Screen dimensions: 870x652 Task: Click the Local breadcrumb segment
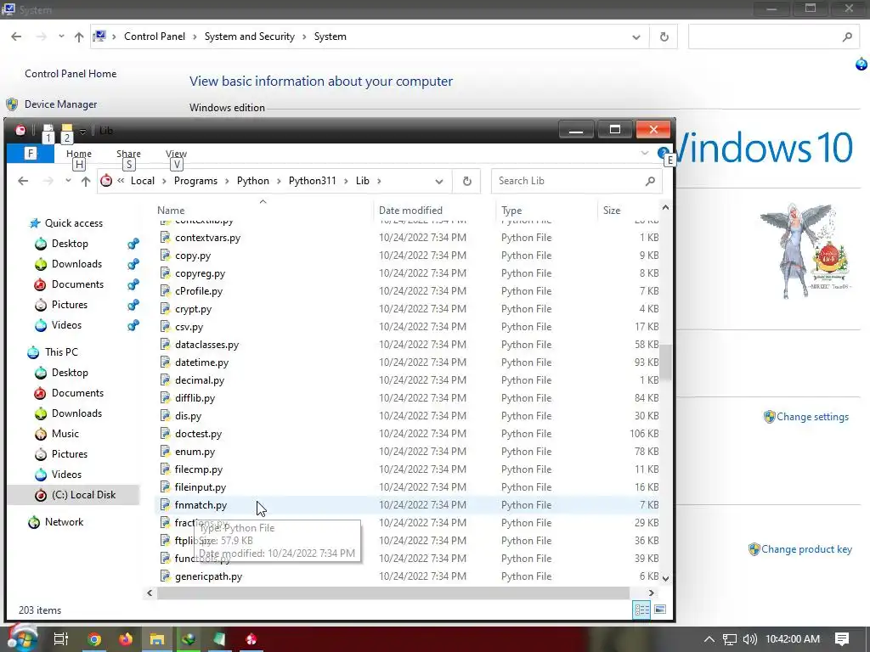[x=143, y=181]
